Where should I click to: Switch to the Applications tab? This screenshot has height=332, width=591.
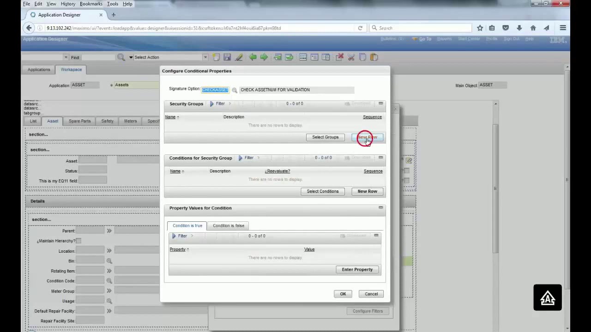pyautogui.click(x=39, y=70)
